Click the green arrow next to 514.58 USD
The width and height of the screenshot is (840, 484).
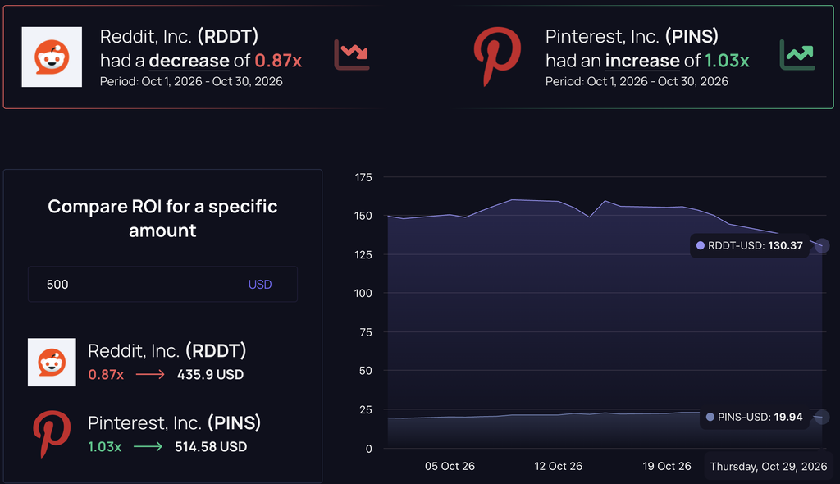148,446
